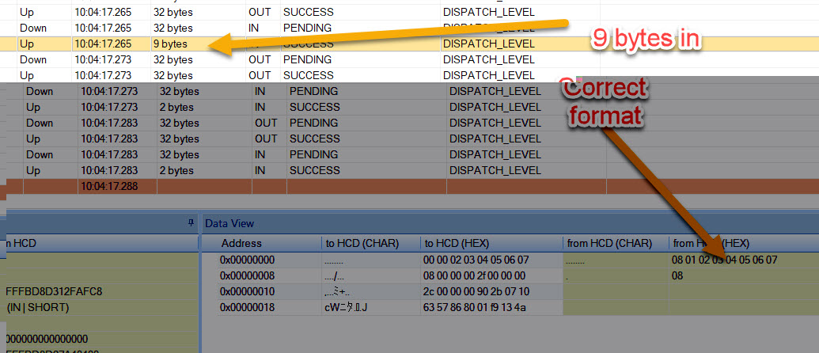Select address row 0x00000000
Viewport: 819px width, 353px height.
click(518, 260)
